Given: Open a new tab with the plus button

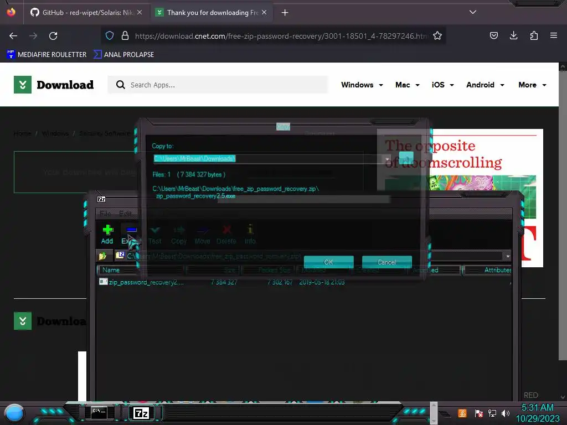Looking at the screenshot, I should coord(285,12).
